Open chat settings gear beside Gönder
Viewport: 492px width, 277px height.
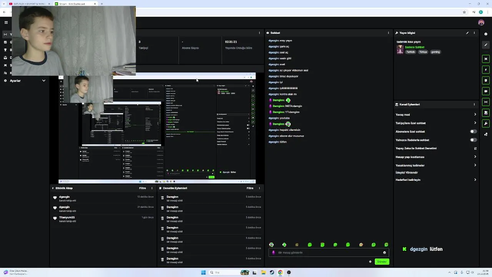(x=370, y=262)
